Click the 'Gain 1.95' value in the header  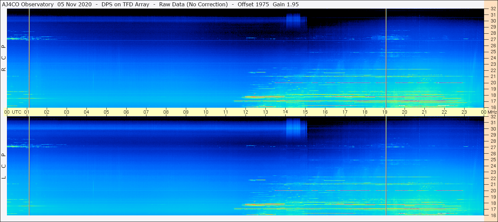pyautogui.click(x=286, y=4)
